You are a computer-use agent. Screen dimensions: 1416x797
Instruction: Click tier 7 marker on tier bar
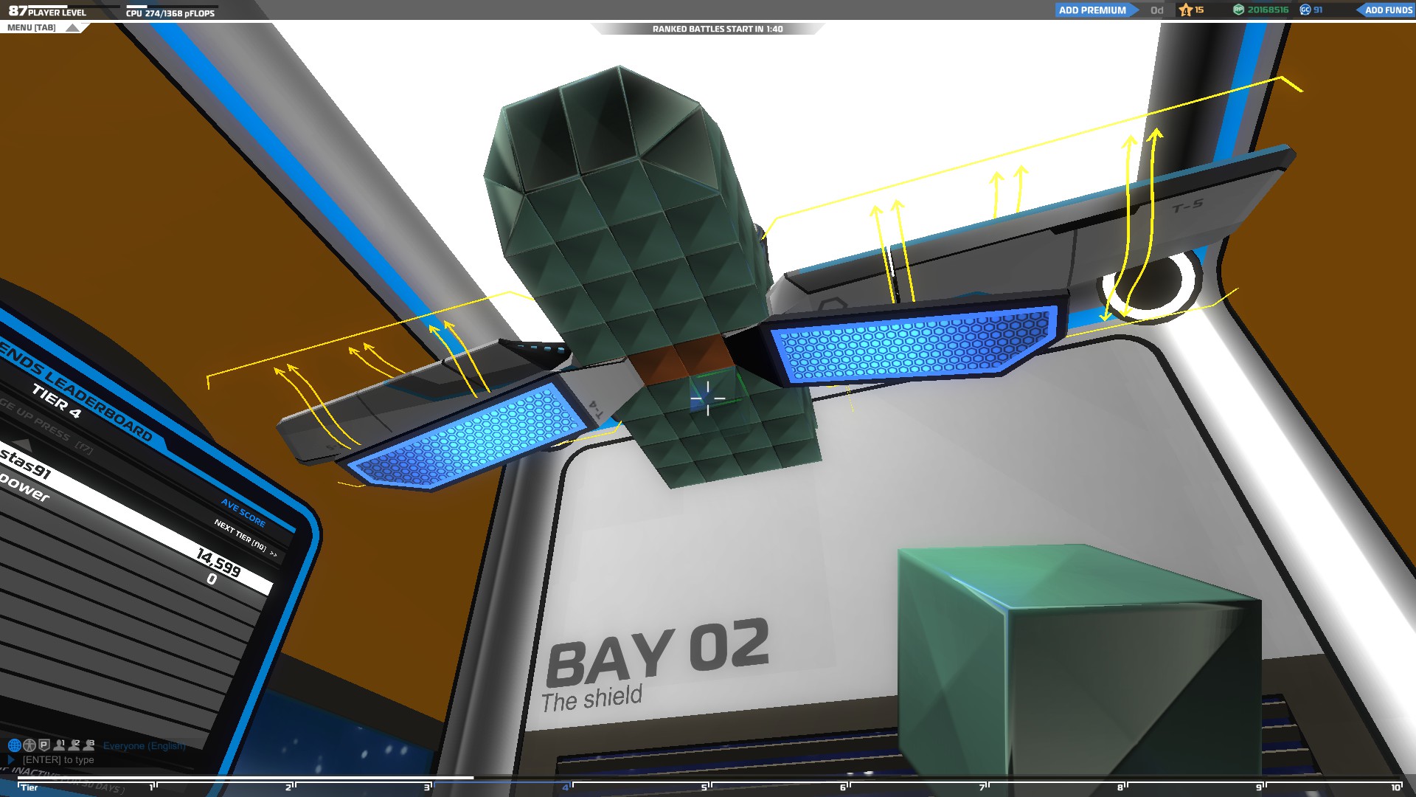(x=982, y=787)
